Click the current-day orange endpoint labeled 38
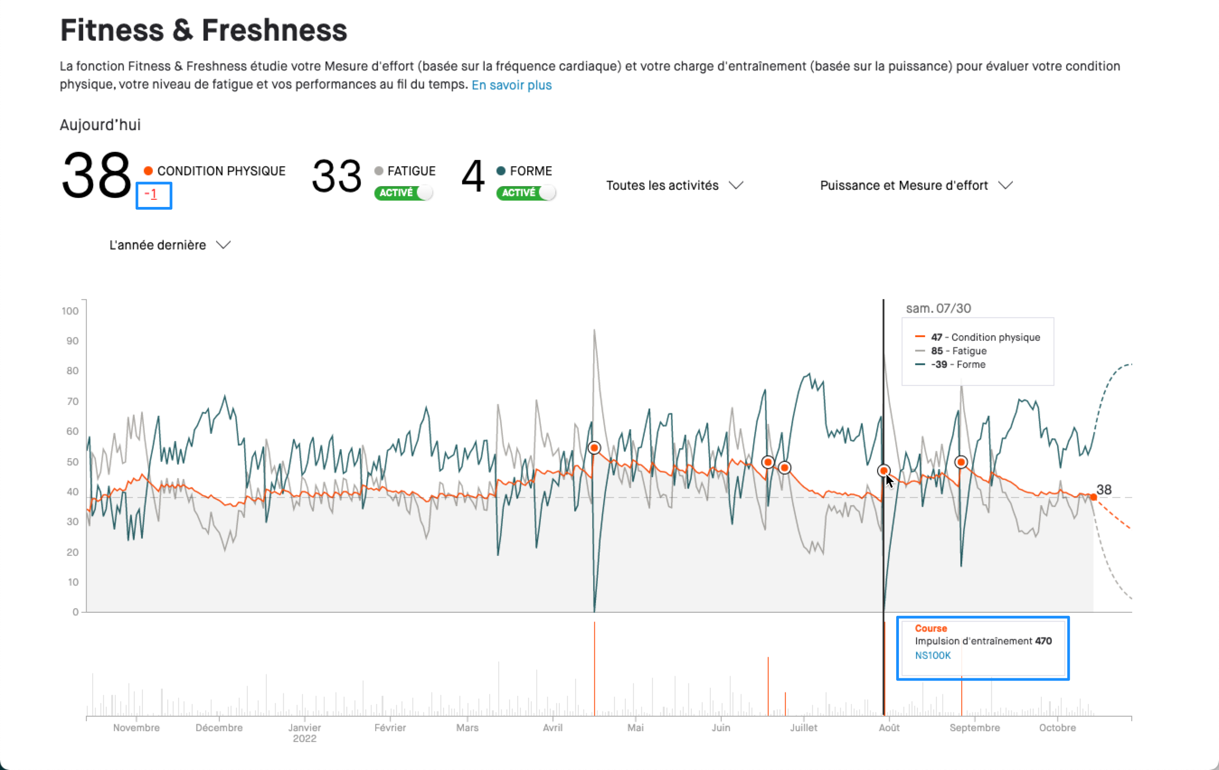This screenshot has height=770, width=1219. pos(1093,498)
